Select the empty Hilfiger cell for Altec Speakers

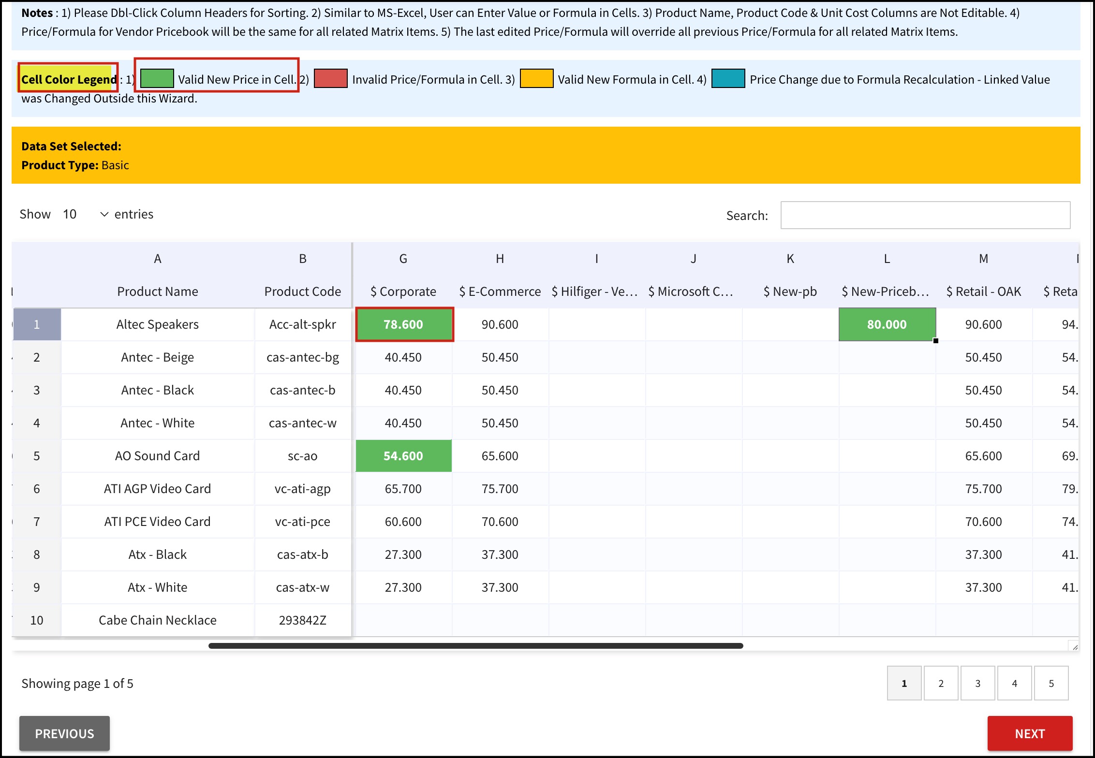[597, 324]
